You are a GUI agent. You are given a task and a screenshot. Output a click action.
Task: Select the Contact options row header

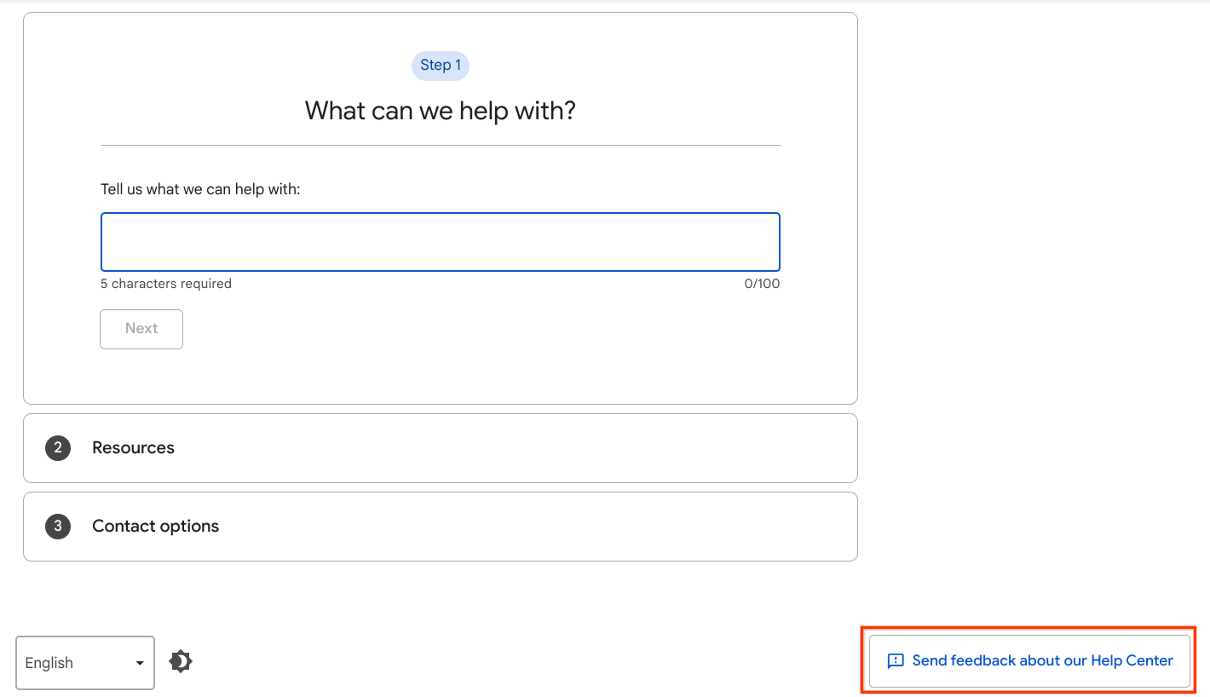pos(155,526)
